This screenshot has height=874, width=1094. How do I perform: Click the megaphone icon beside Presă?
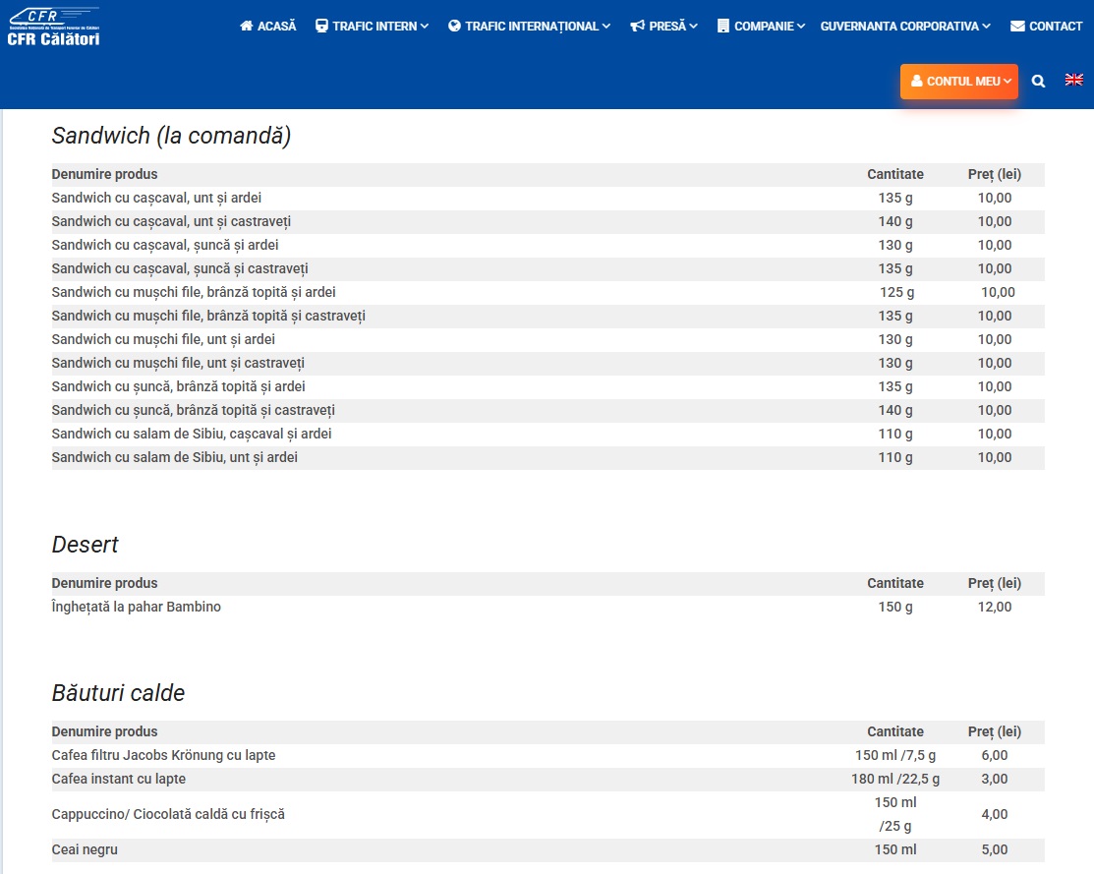(638, 27)
